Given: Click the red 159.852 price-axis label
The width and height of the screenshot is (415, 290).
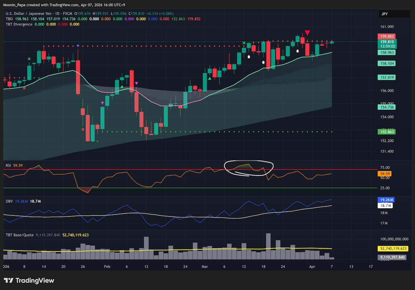Looking at the screenshot, I should (x=387, y=36).
